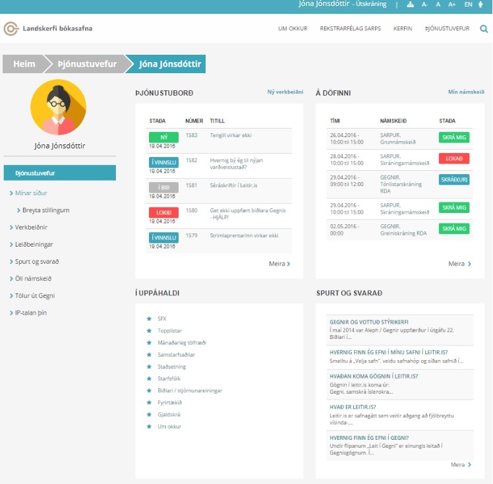
Task: Open ticket Séráskriftir í Leitir.is
Action: point(233,185)
